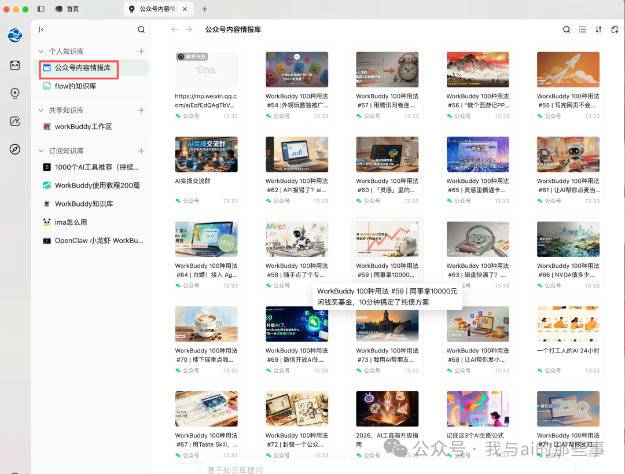Open workBuddy工作区 shared knowledge base
Screen dimensions: 625x474
(91, 126)
